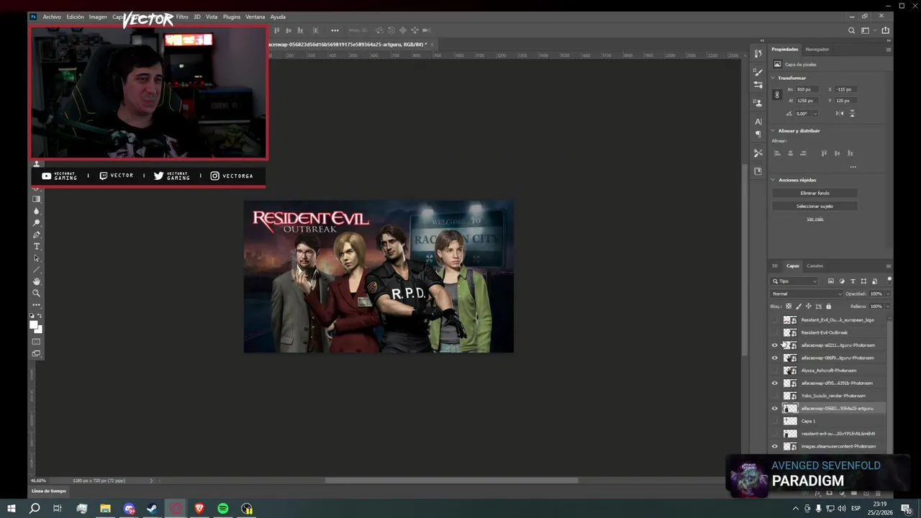Open the Edición menu

(x=75, y=17)
